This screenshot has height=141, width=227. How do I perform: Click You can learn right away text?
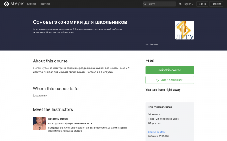click(163, 90)
